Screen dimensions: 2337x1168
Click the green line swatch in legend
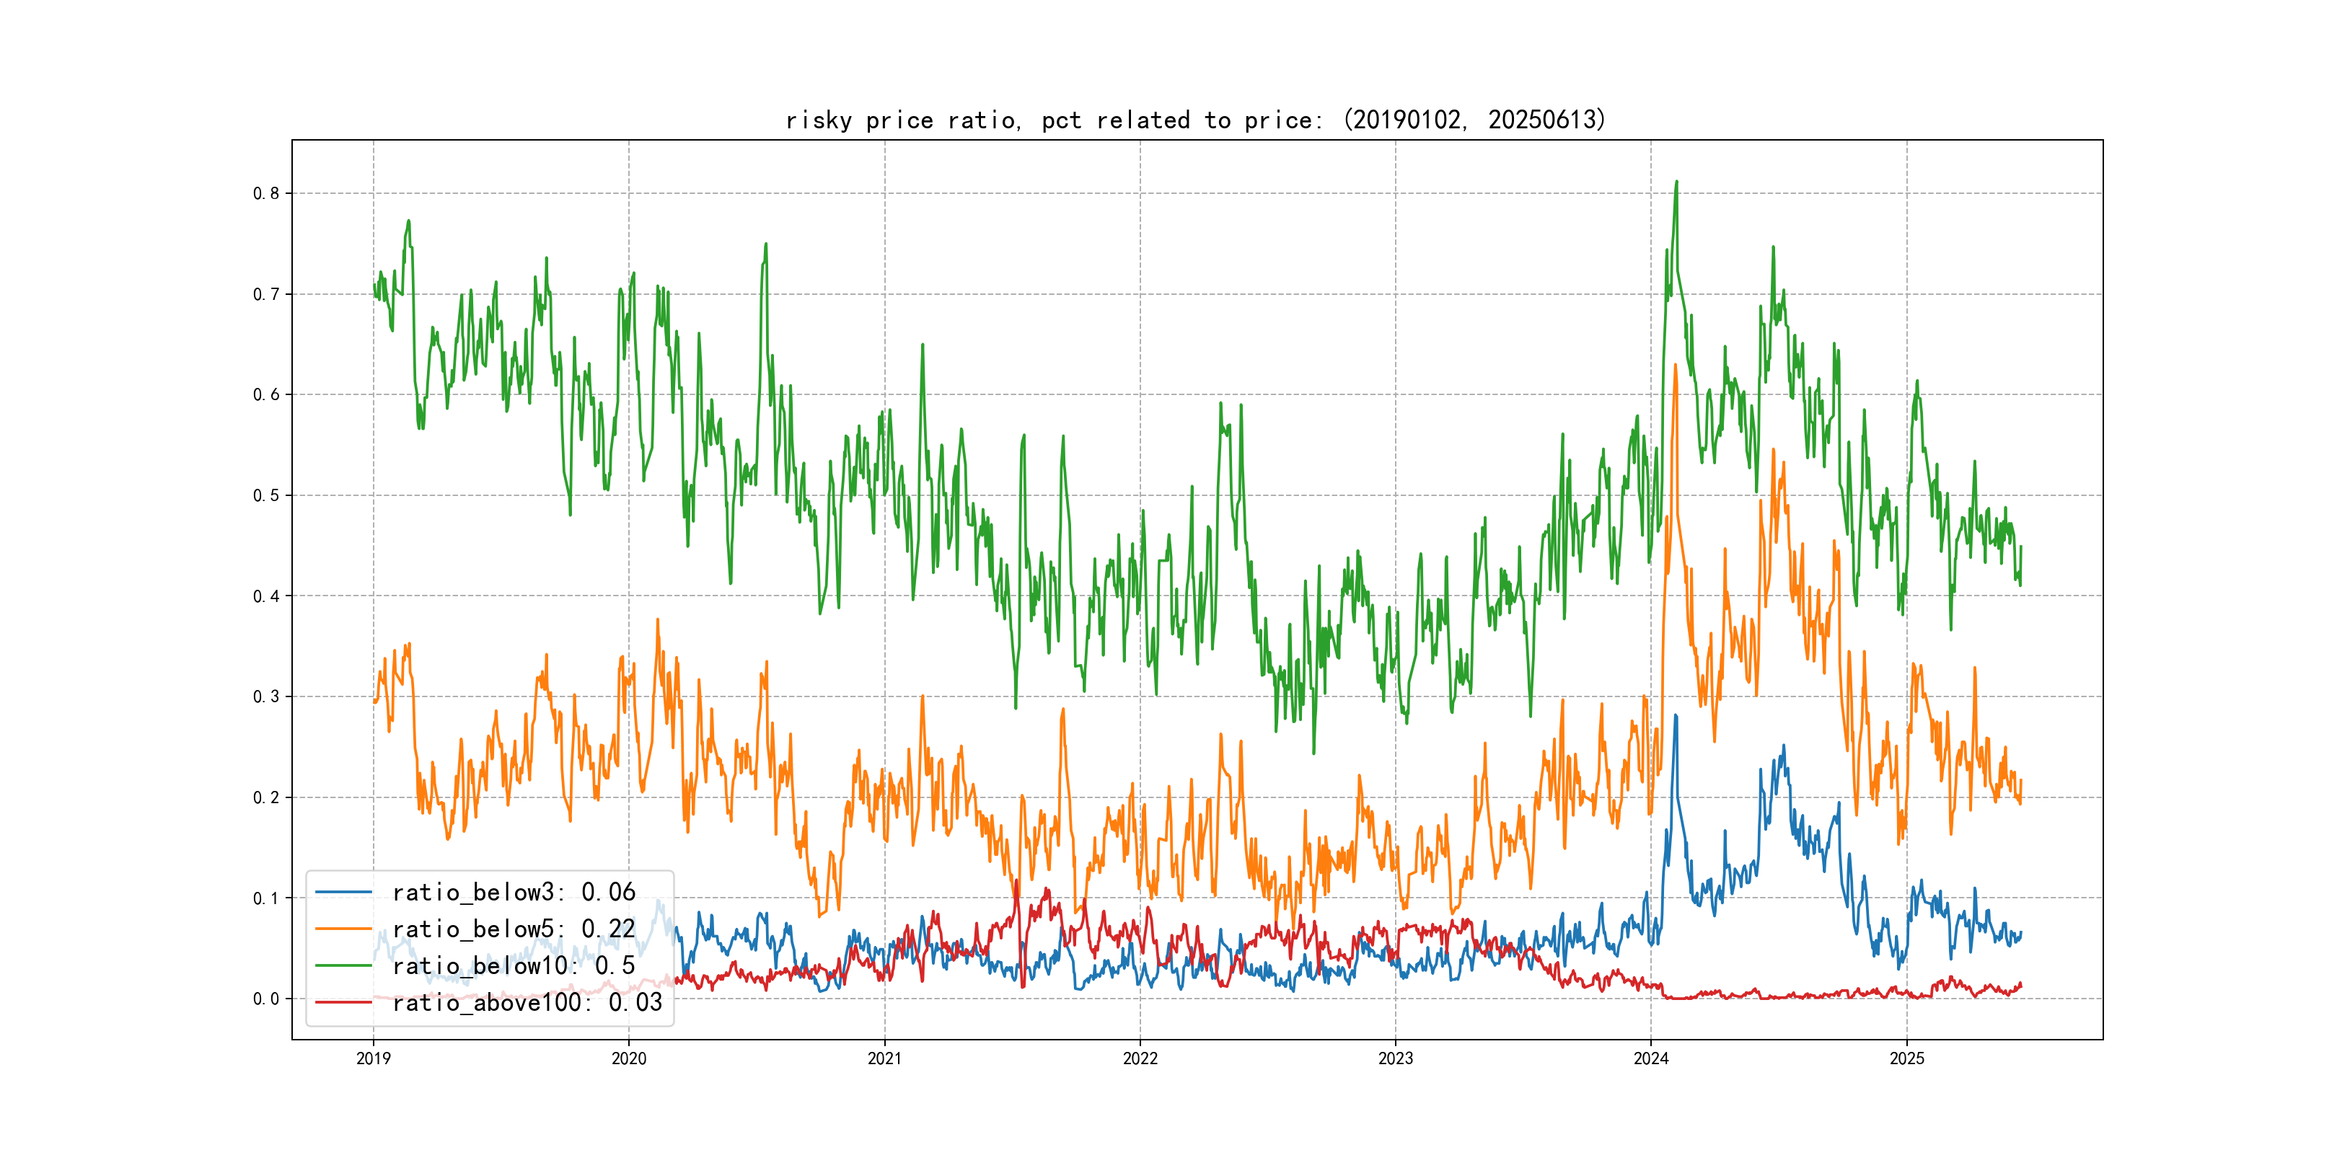[344, 966]
